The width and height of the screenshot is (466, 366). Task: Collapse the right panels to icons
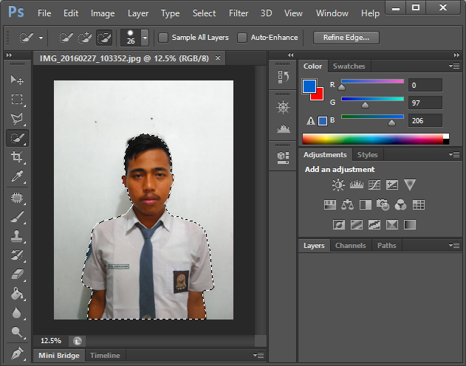(456, 55)
